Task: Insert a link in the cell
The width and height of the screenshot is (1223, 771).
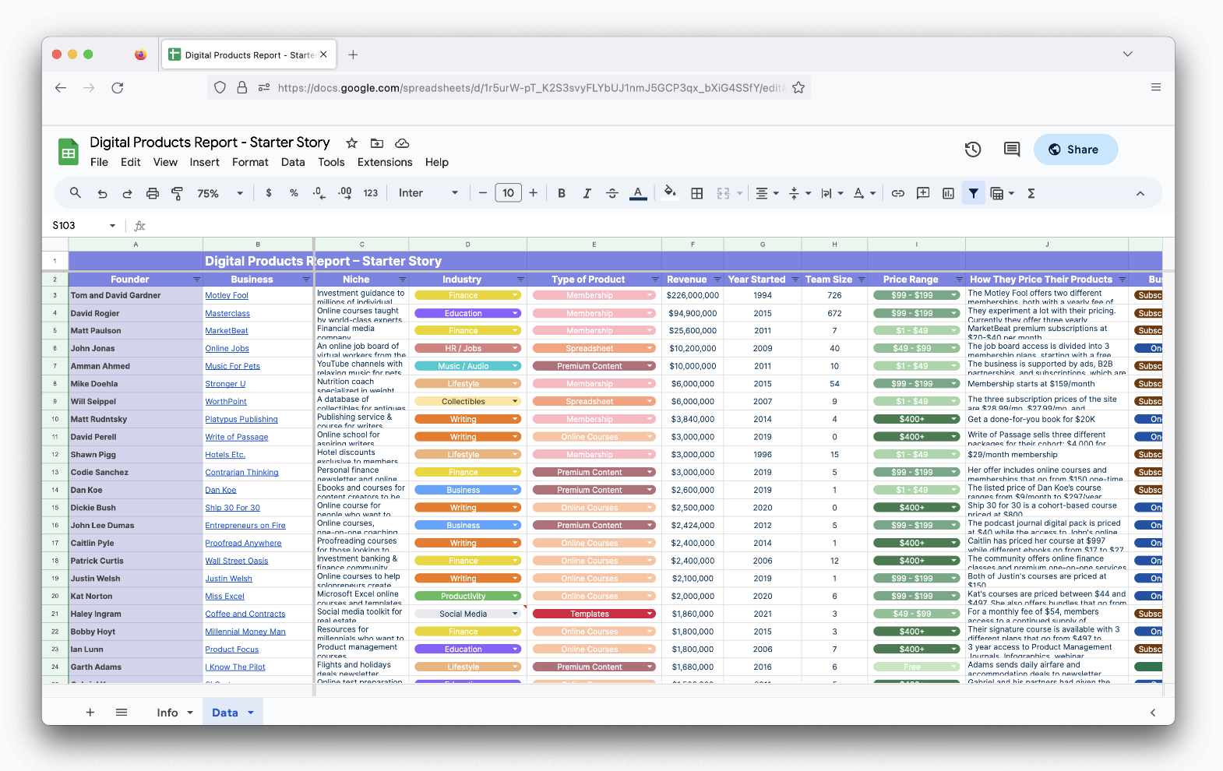Action: coord(898,193)
